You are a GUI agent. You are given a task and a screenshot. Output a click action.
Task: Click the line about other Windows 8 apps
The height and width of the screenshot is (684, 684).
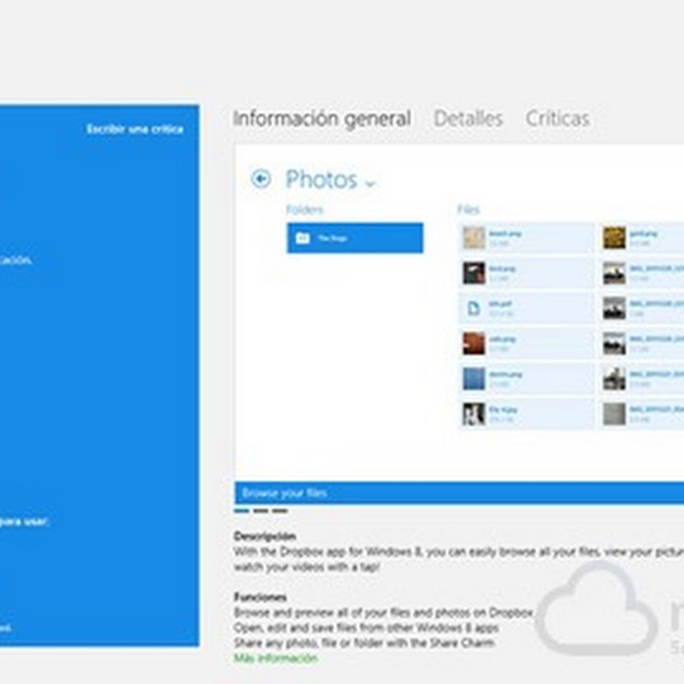click(366, 628)
